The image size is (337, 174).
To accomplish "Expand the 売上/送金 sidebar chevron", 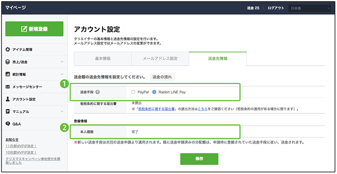I will point(62,62).
